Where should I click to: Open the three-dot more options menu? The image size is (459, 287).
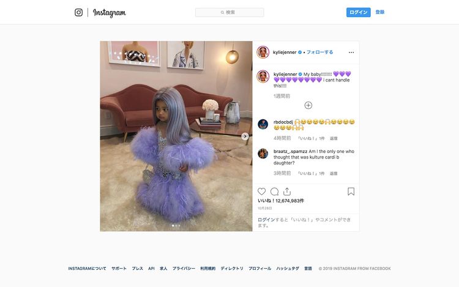[351, 53]
